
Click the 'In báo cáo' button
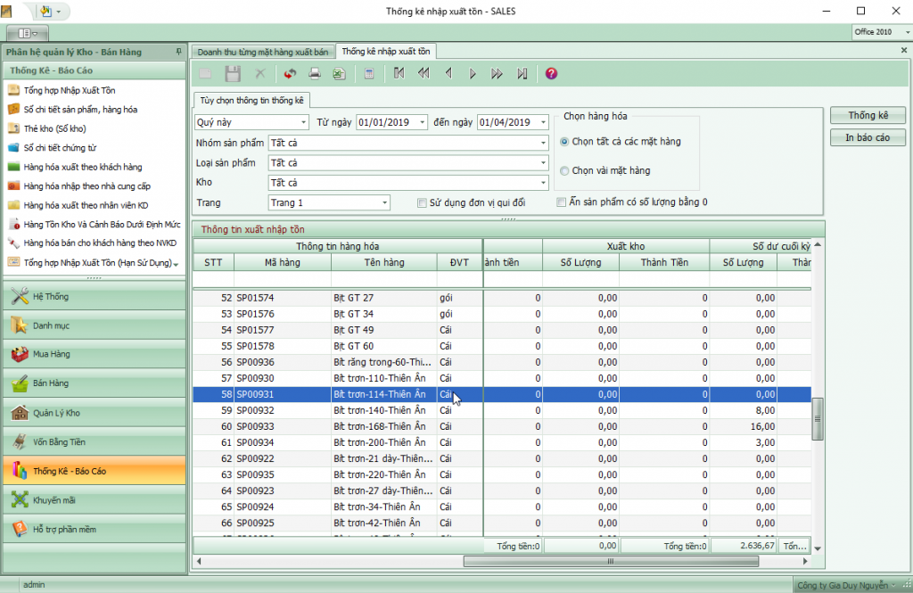[868, 137]
